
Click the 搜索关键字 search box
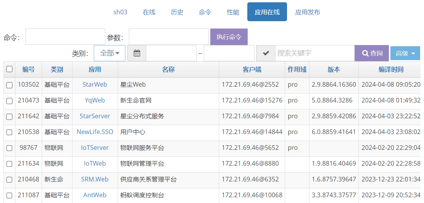315,53
